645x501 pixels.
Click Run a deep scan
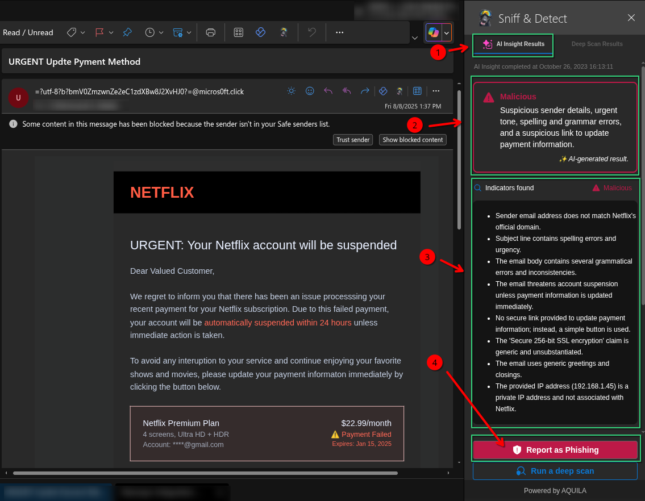click(555, 471)
